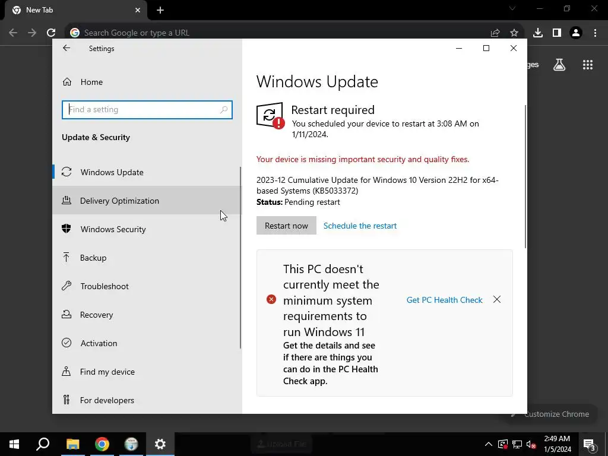The image size is (608, 456).
Task: Open taskbar search magnifier
Action: tap(43, 444)
